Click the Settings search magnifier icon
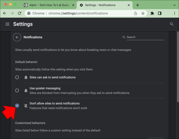 pos(171,24)
